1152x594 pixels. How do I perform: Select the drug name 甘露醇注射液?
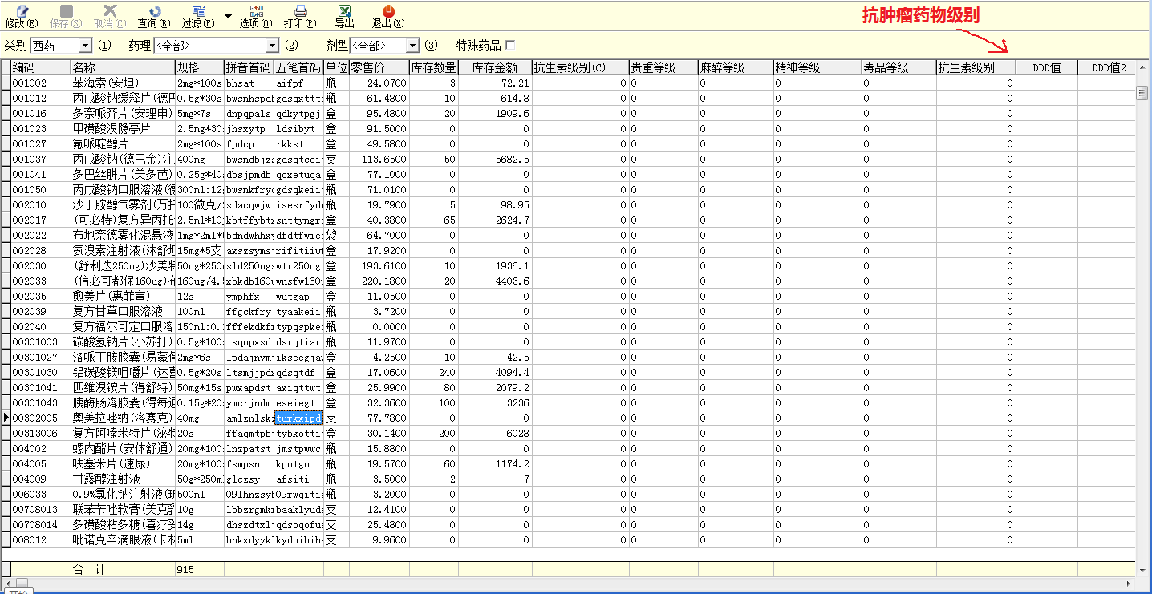pyautogui.click(x=123, y=479)
